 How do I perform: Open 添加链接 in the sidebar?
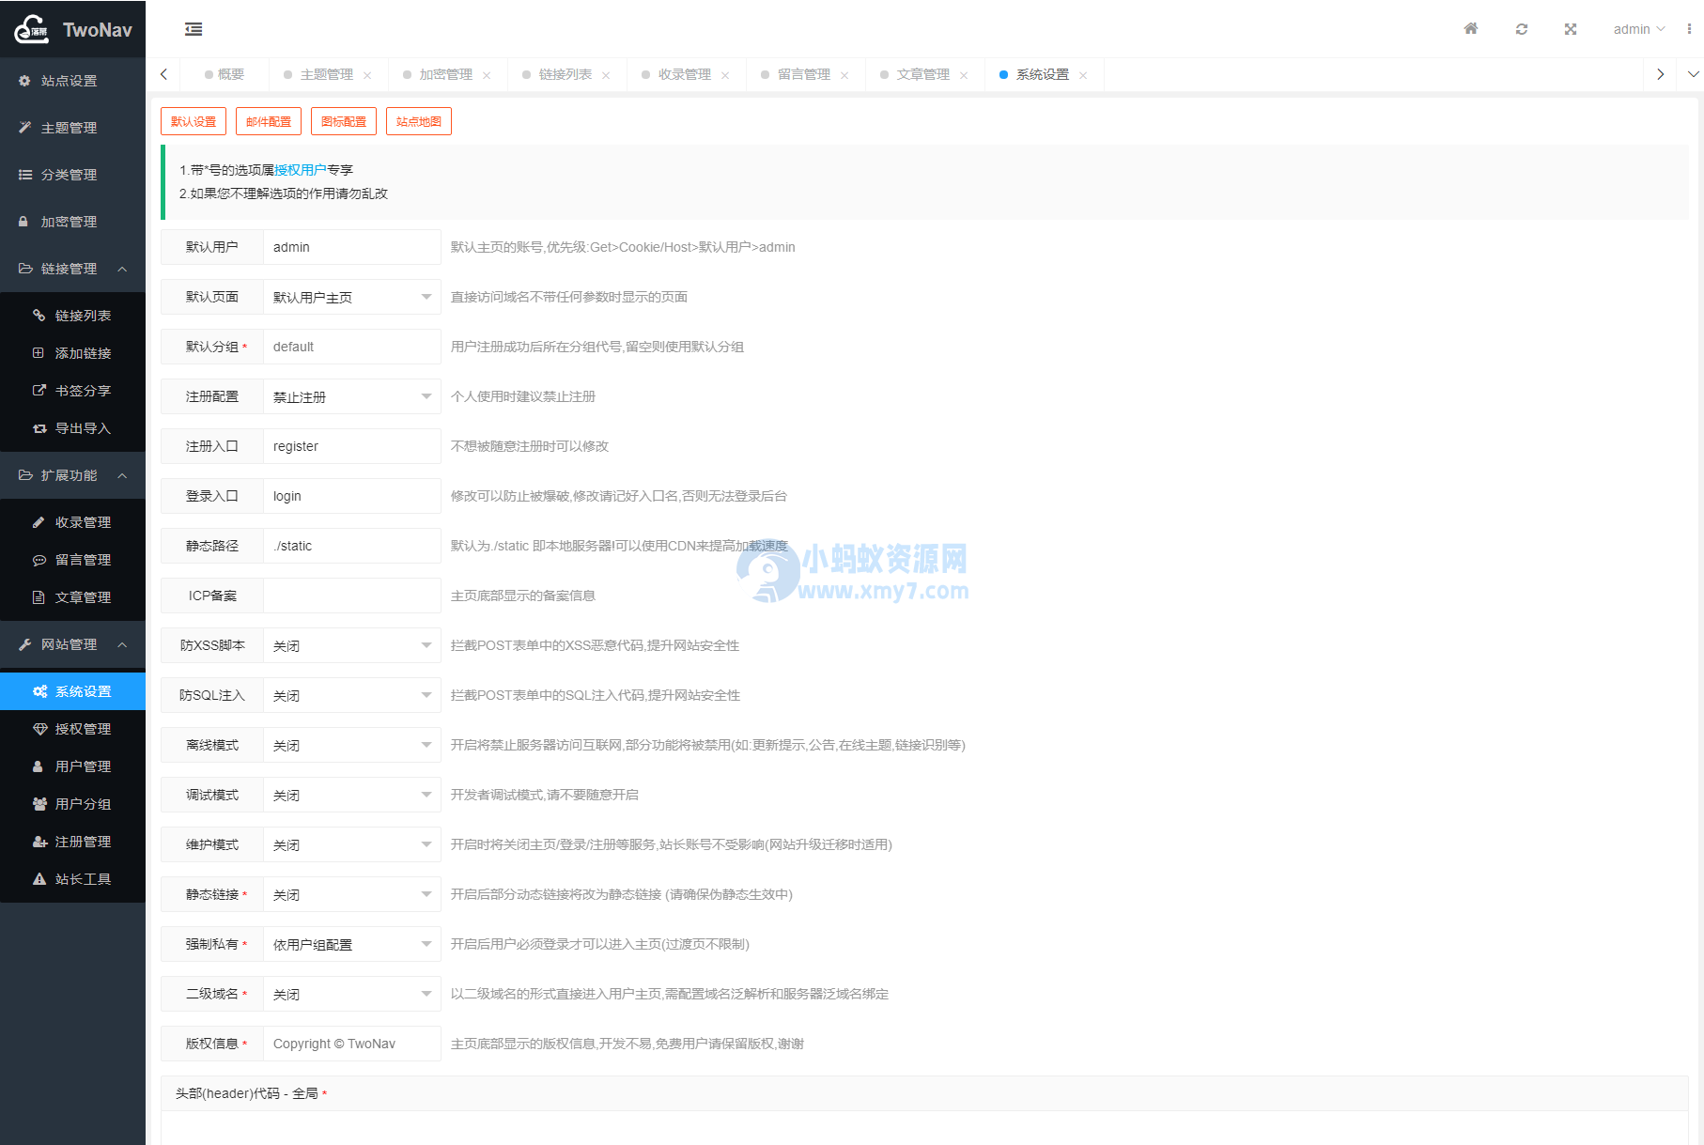point(72,353)
